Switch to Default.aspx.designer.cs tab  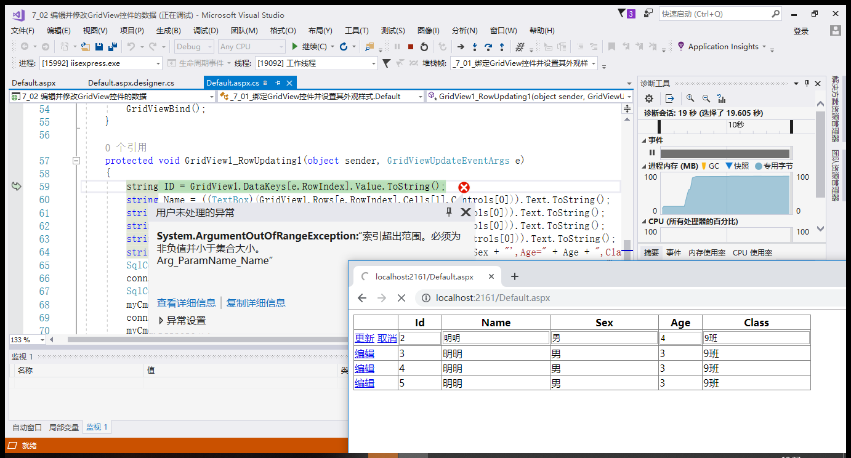pos(131,82)
